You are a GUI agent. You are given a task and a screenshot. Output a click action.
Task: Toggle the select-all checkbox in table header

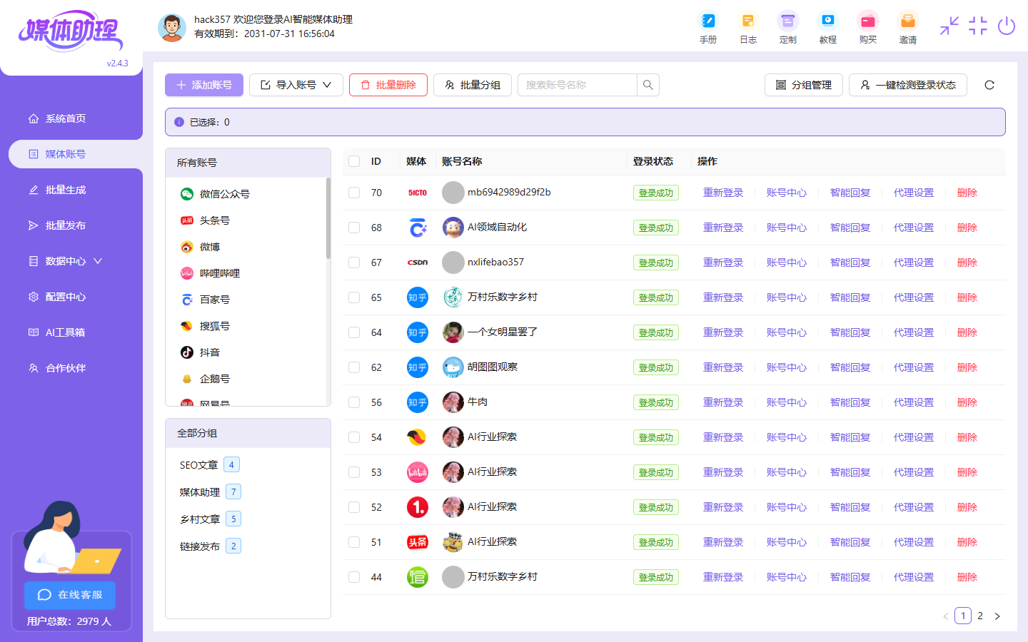coord(354,161)
